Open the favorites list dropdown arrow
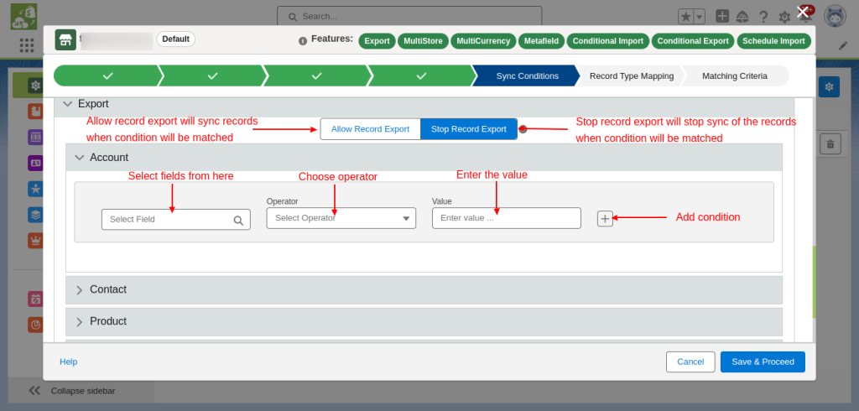859x411 pixels. (700, 17)
